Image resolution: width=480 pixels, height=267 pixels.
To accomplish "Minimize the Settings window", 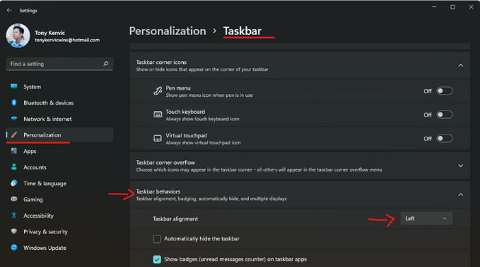I will click(x=434, y=7).
